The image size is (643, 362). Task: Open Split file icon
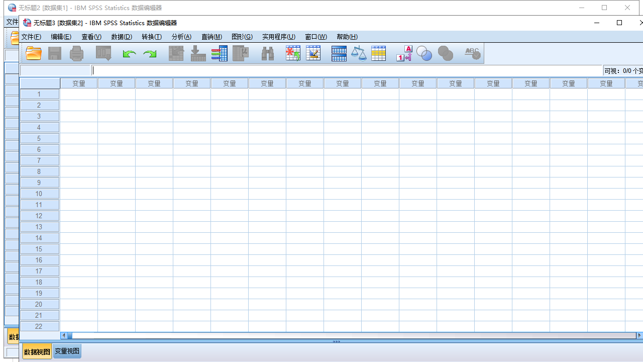point(339,53)
